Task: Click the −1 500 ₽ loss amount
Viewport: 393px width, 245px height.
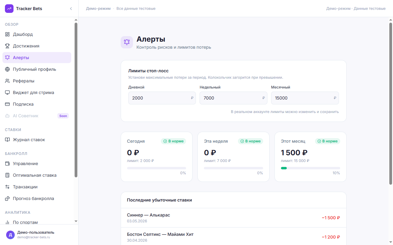Action: click(331, 218)
